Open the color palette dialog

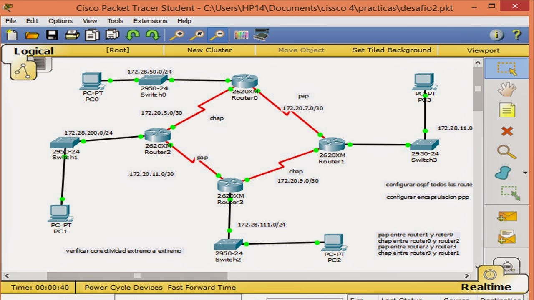pyautogui.click(x=241, y=35)
